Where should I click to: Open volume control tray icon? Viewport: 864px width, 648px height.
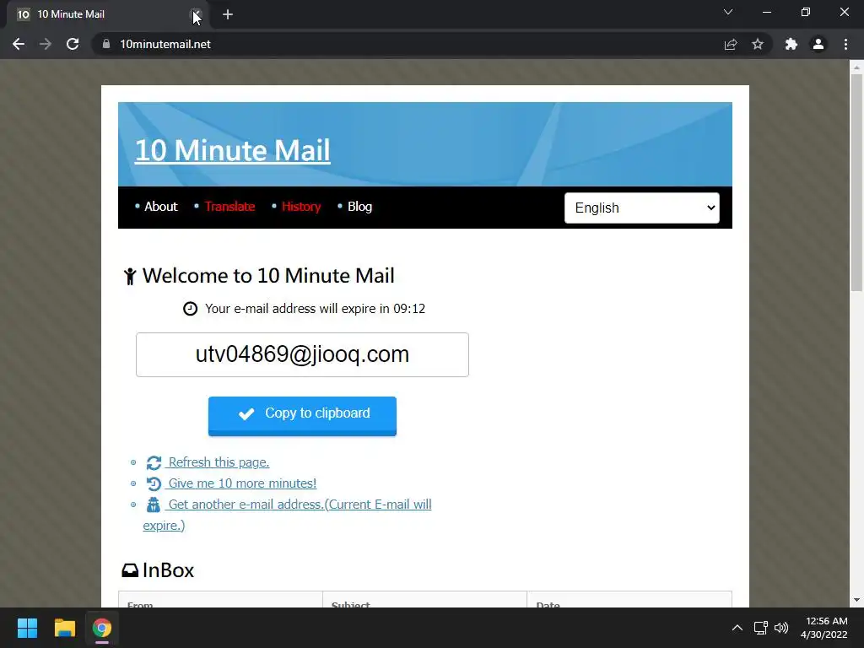[x=781, y=628]
